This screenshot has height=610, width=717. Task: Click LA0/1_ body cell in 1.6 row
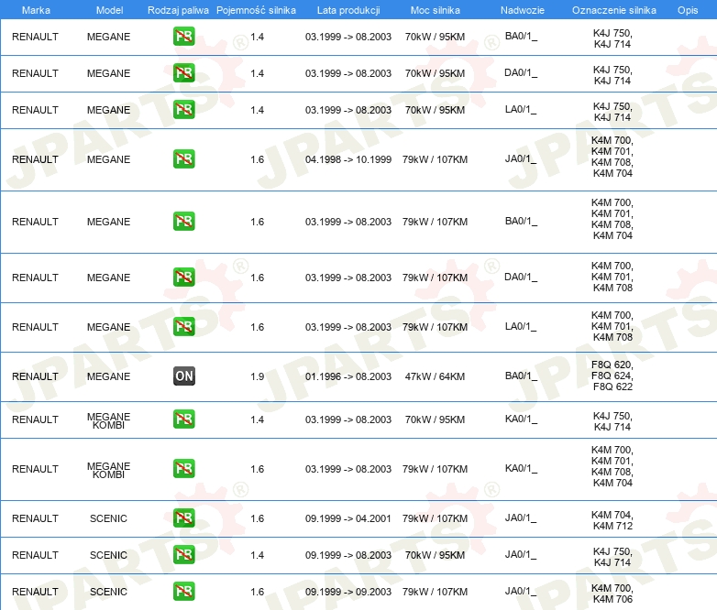point(521,327)
